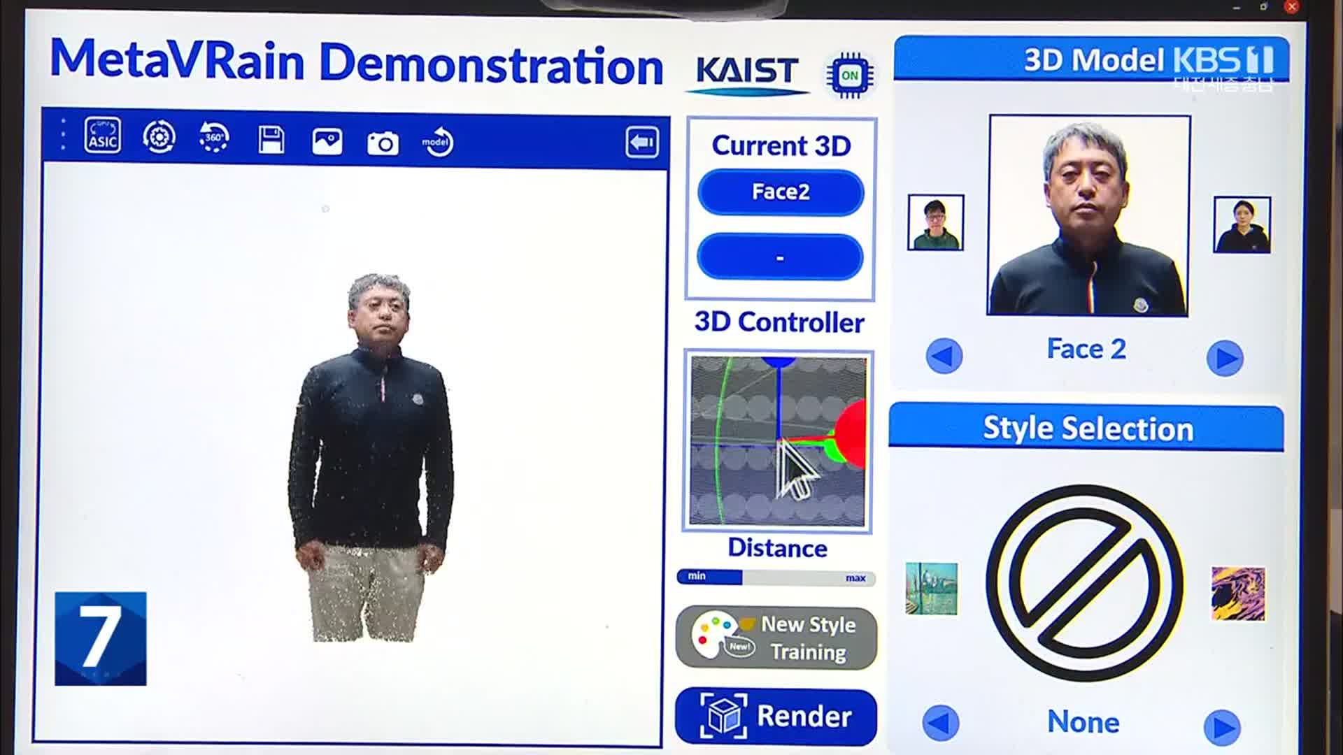The image size is (1343, 755).
Task: Click the ASIC tool icon
Action: pos(101,140)
